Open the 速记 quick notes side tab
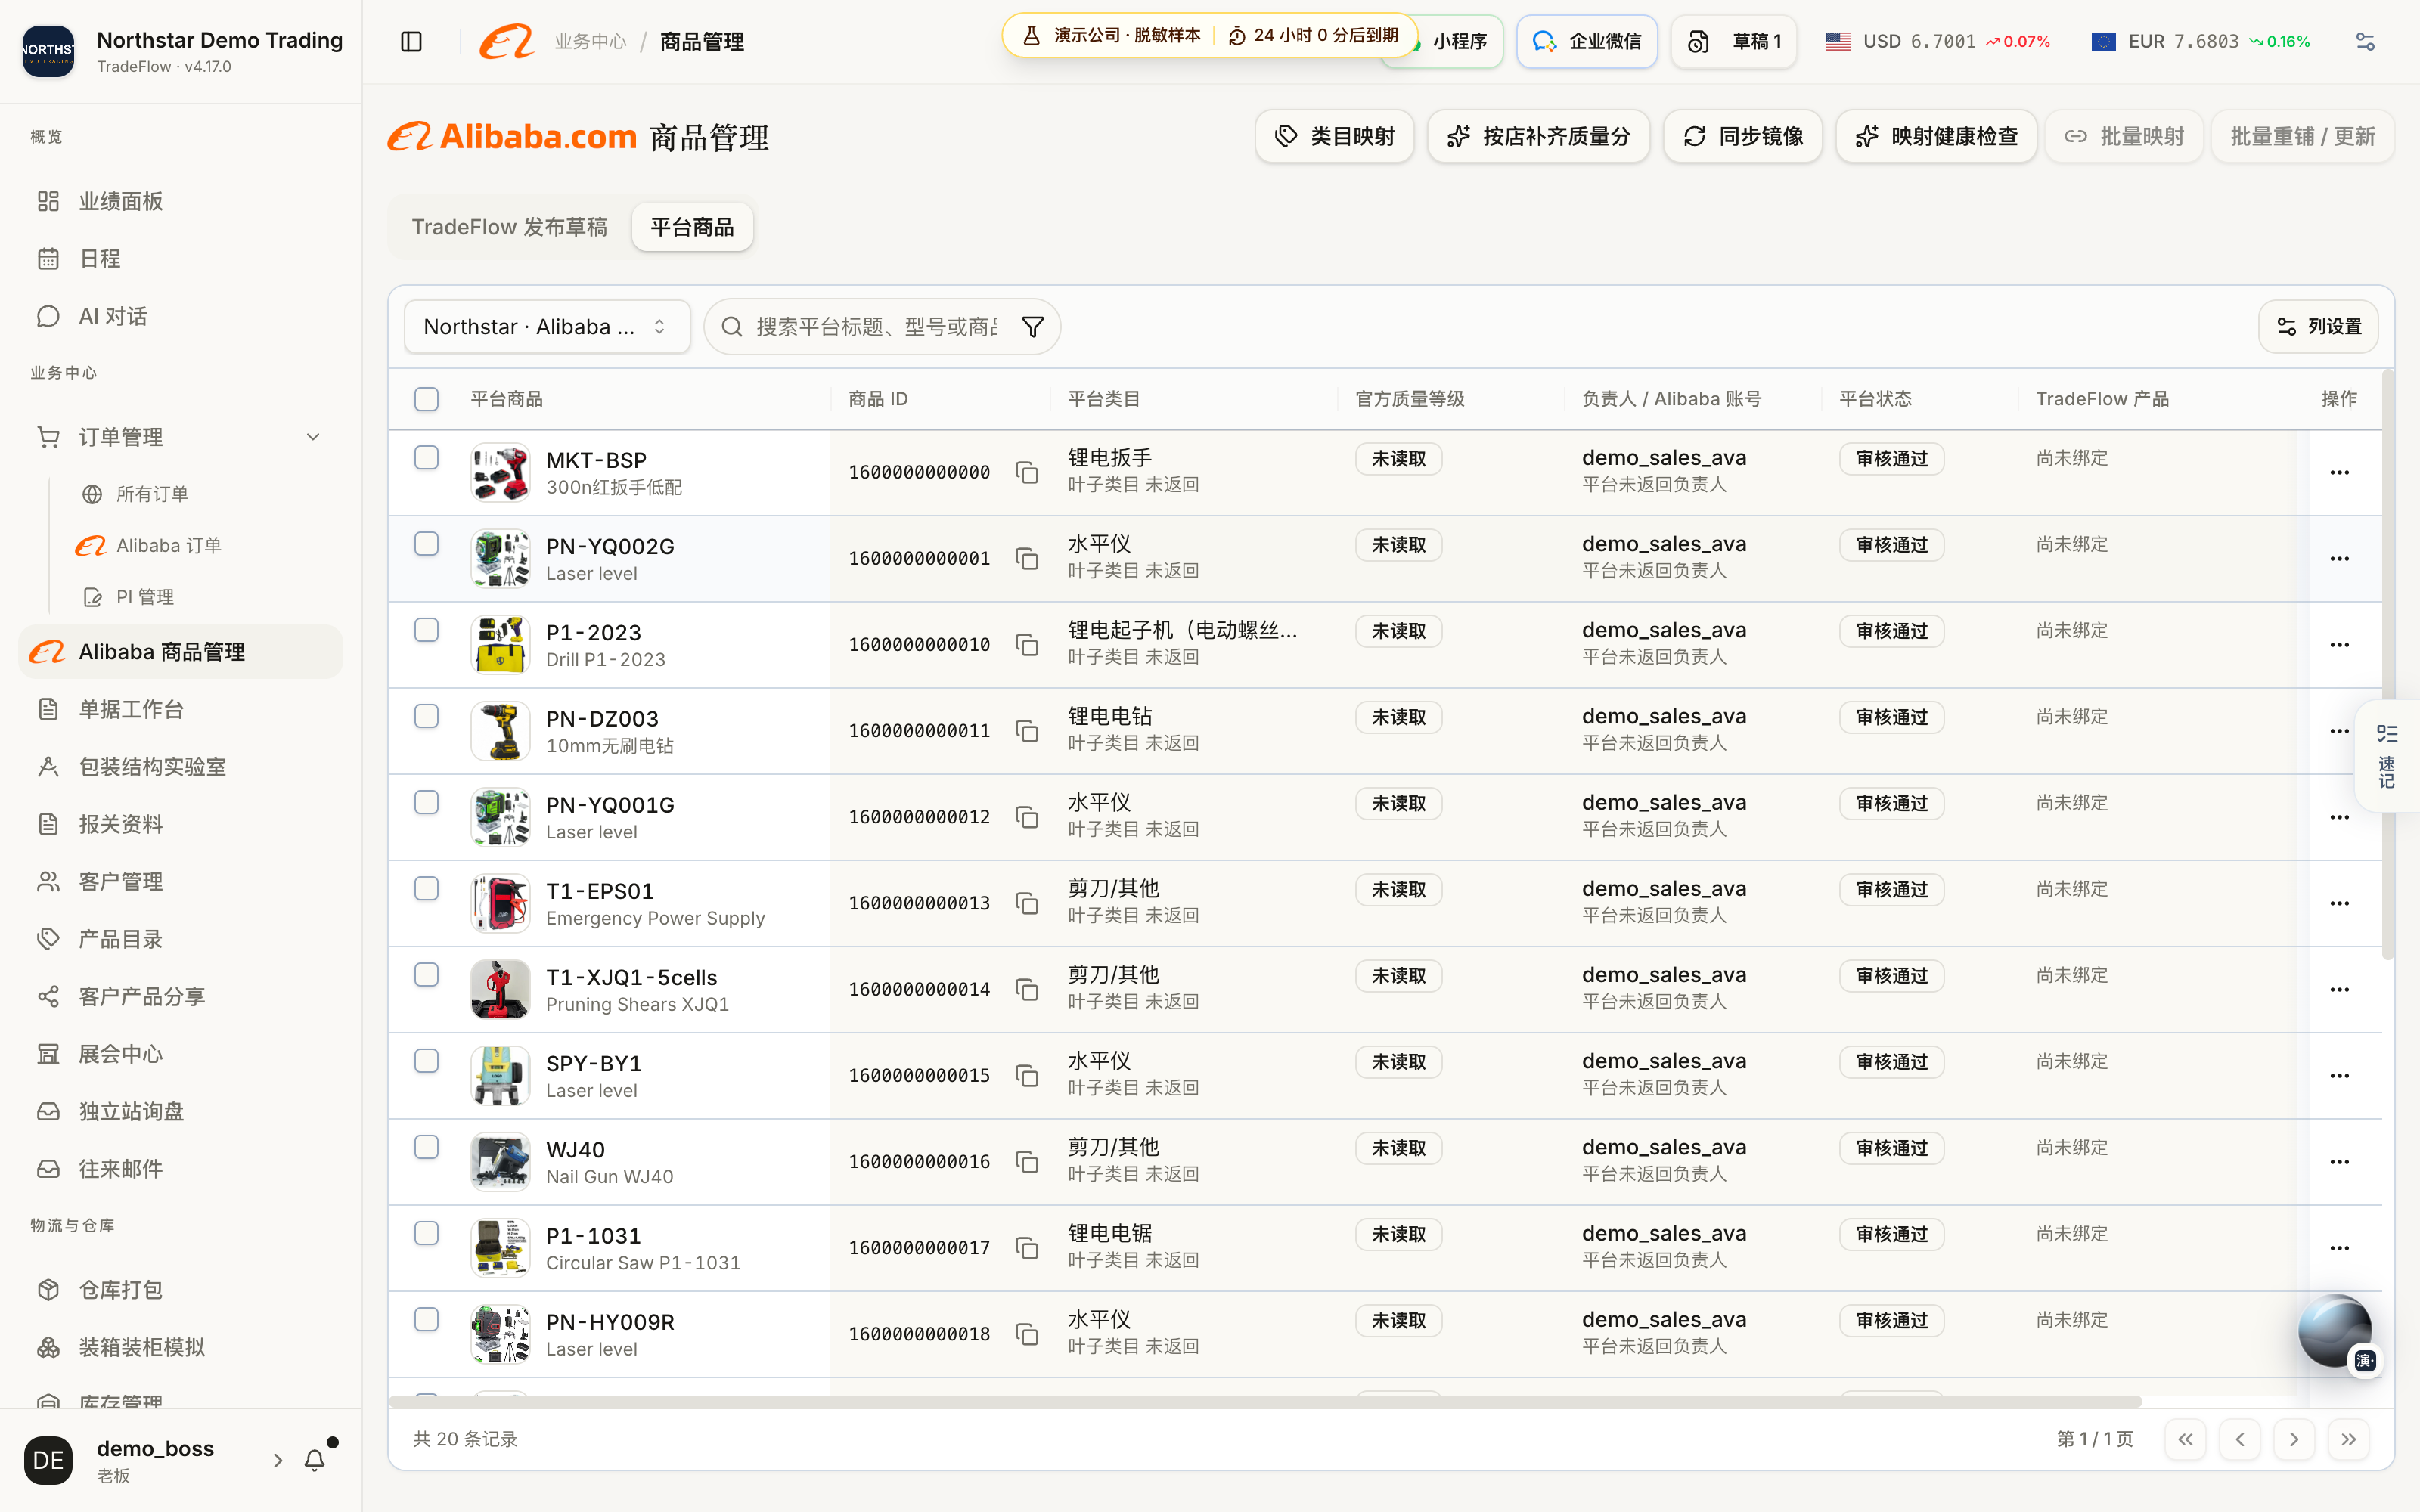Viewport: 2420px width, 1512px height. [x=2387, y=756]
